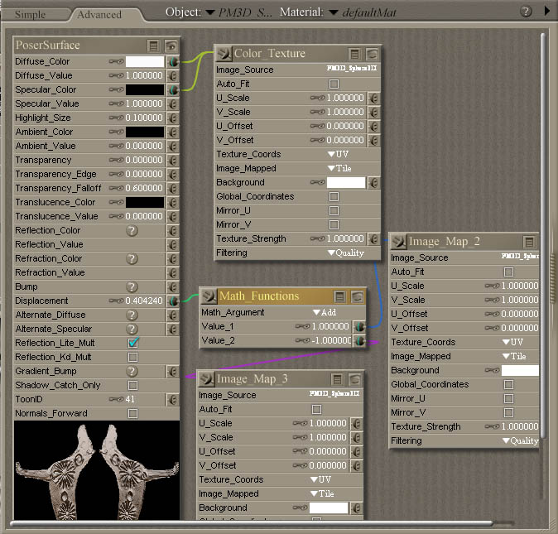Enable the Normals_Forward checkbox
This screenshot has width=558, height=534.
point(132,413)
